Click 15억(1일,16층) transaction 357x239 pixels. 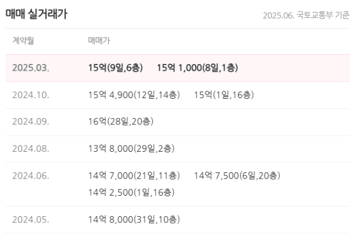coord(224,95)
